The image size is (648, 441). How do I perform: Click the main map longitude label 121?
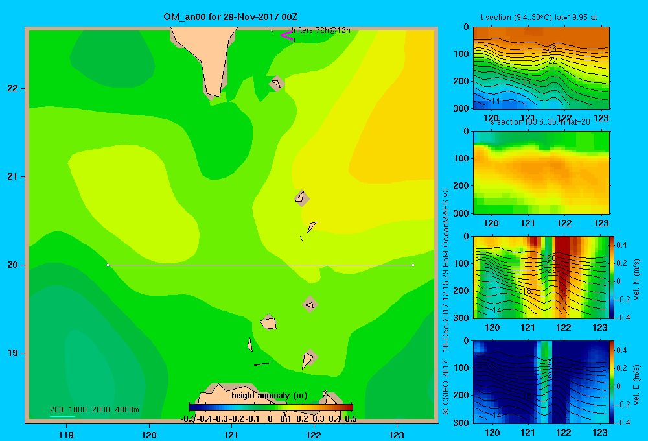pos(231,435)
